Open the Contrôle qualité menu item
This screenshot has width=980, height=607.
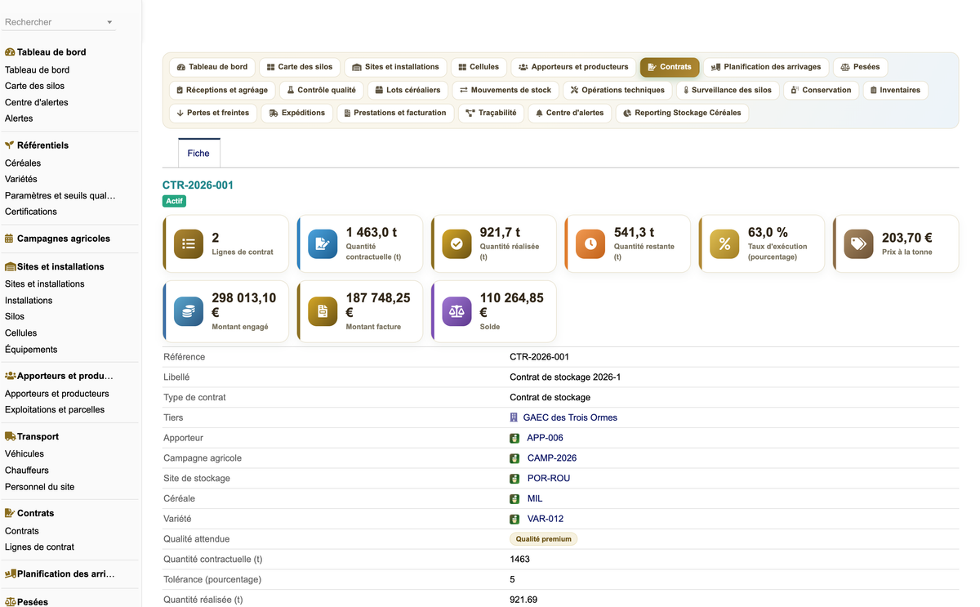(x=322, y=90)
